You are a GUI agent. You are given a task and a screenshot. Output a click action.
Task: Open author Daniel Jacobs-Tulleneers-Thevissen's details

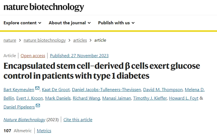pos(106,89)
